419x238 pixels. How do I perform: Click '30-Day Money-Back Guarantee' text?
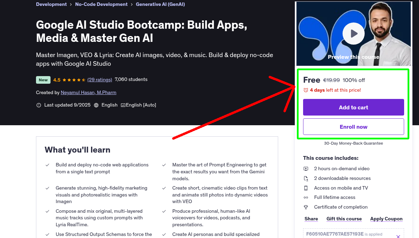[353, 143]
